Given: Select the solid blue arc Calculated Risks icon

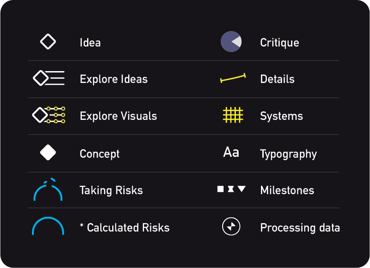Looking at the screenshot, I should point(48,226).
